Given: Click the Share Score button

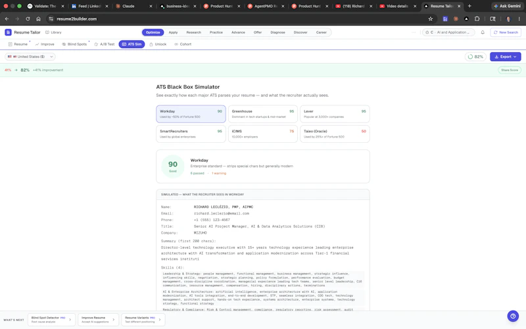Looking at the screenshot, I should (x=509, y=70).
